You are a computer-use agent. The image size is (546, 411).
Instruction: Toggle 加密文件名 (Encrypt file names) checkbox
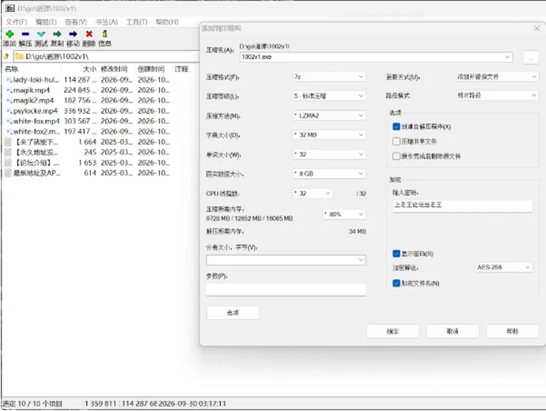[x=396, y=283]
